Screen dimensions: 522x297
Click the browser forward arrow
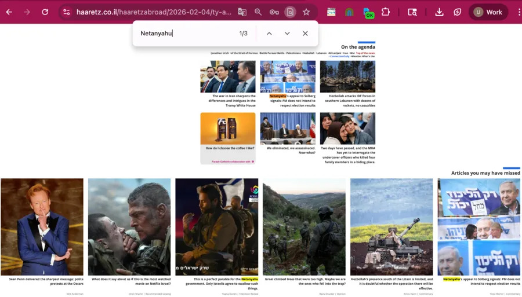coord(27,12)
